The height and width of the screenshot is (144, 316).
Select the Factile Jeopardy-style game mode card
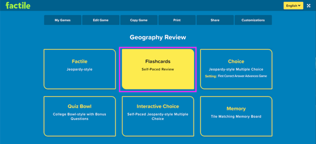(x=80, y=69)
